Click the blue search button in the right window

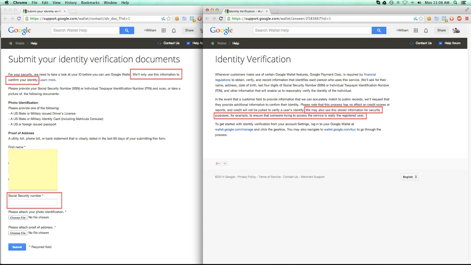point(379,30)
